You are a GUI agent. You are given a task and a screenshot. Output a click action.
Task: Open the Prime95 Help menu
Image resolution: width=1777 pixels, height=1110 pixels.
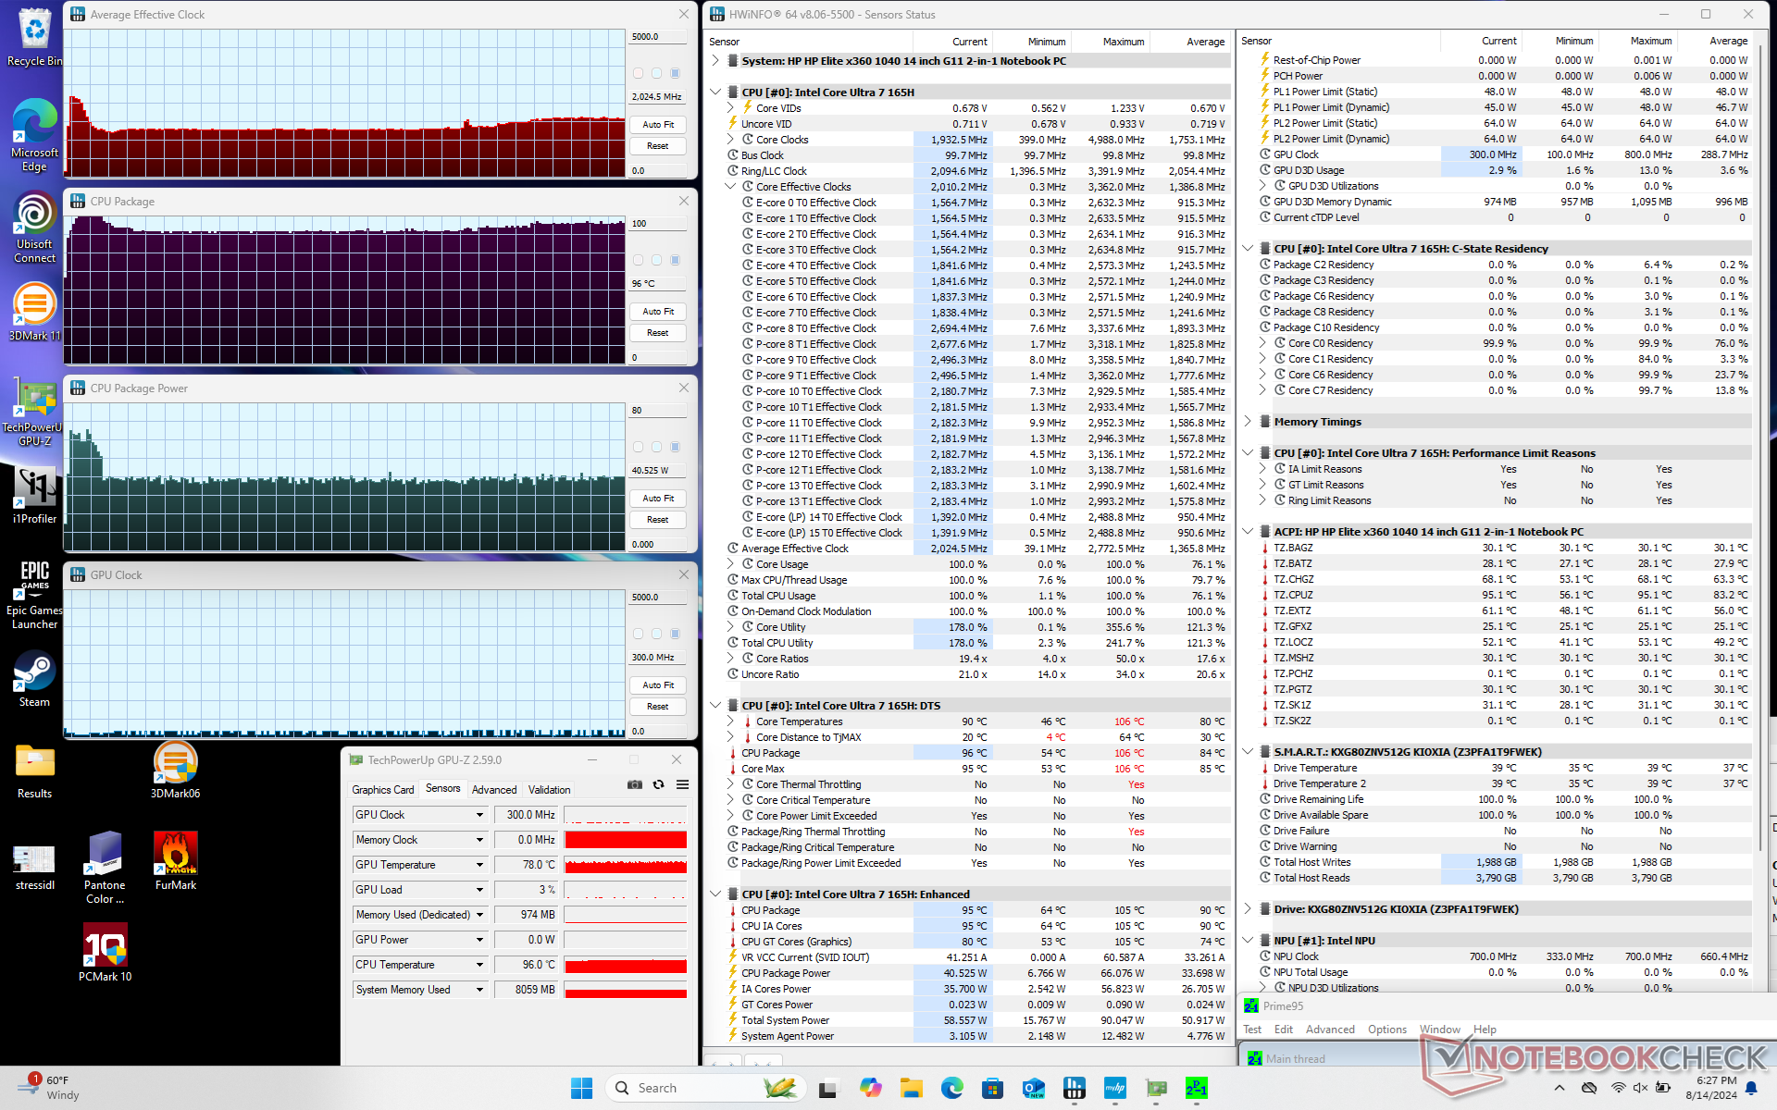(1485, 1030)
